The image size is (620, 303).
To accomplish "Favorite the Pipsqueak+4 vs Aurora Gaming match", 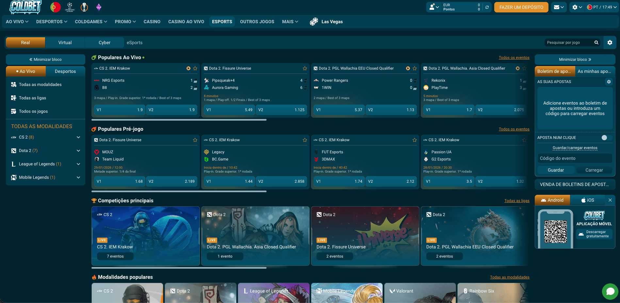I will click(305, 68).
